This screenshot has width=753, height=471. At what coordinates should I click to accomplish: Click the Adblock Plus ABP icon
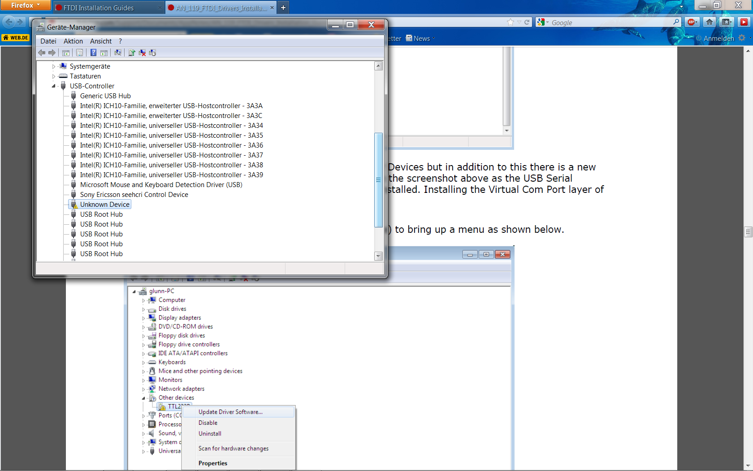692,22
